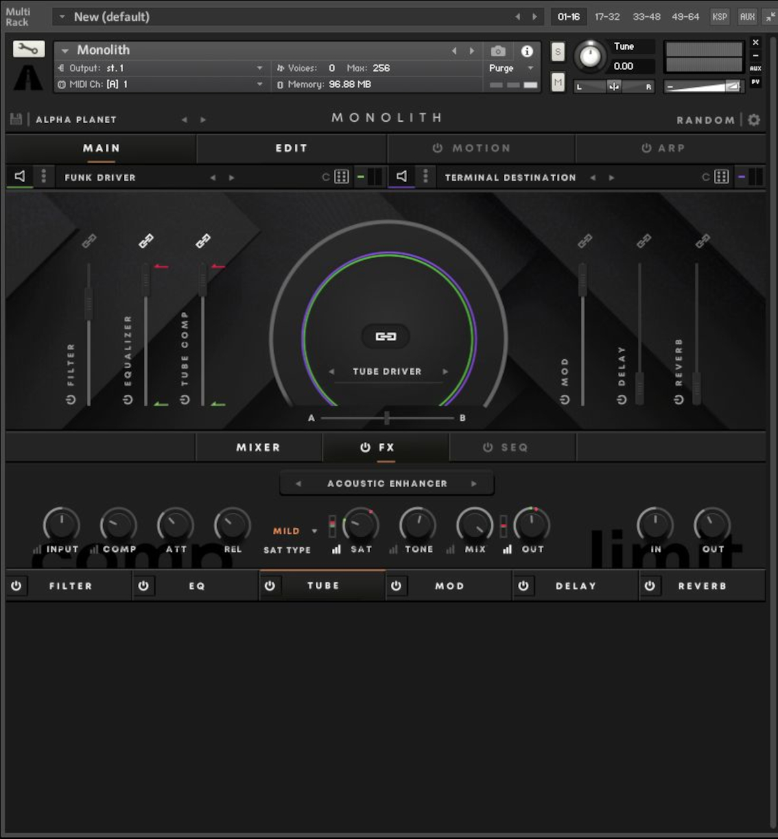Toggle power for the TUBE effect tab

coord(270,585)
